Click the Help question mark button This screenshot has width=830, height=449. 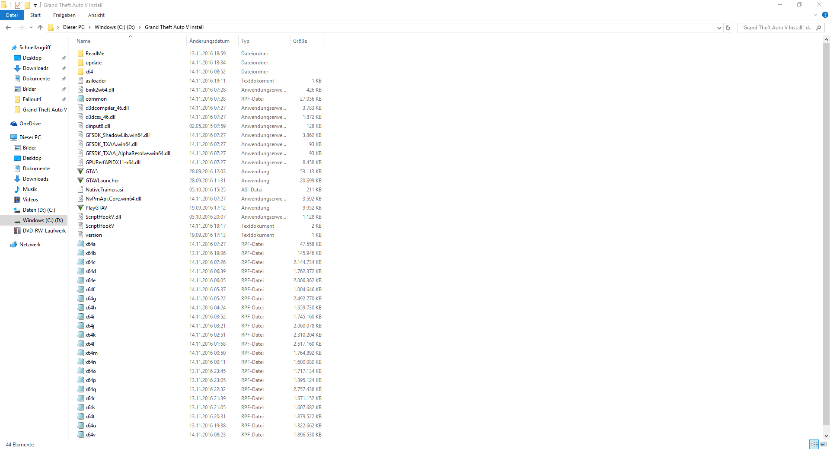[x=824, y=15]
